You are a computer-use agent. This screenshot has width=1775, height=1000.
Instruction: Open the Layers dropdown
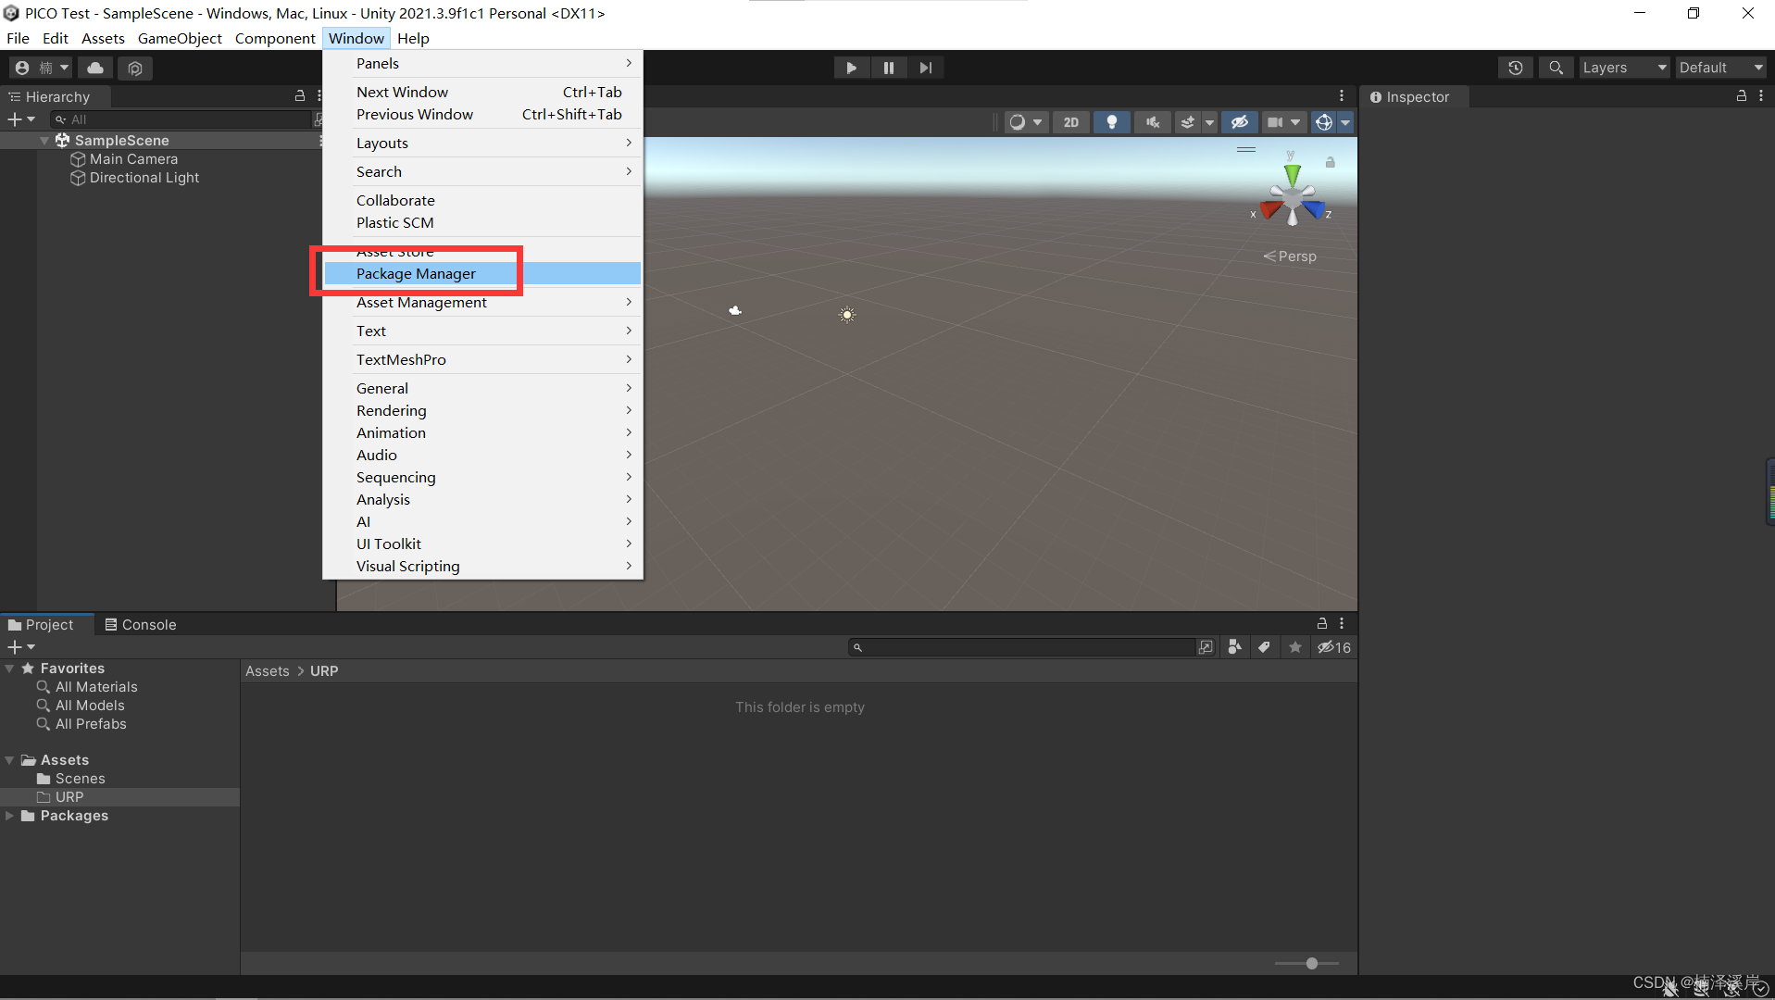(1624, 68)
